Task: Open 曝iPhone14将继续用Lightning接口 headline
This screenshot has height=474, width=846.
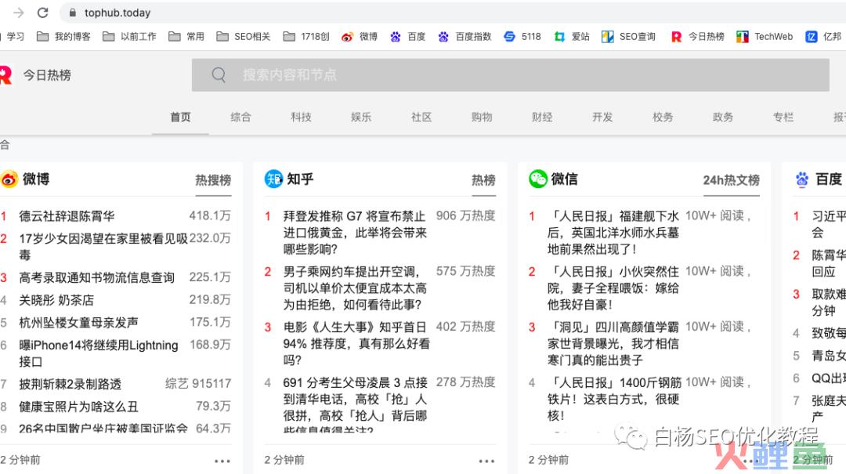Action: point(99,353)
